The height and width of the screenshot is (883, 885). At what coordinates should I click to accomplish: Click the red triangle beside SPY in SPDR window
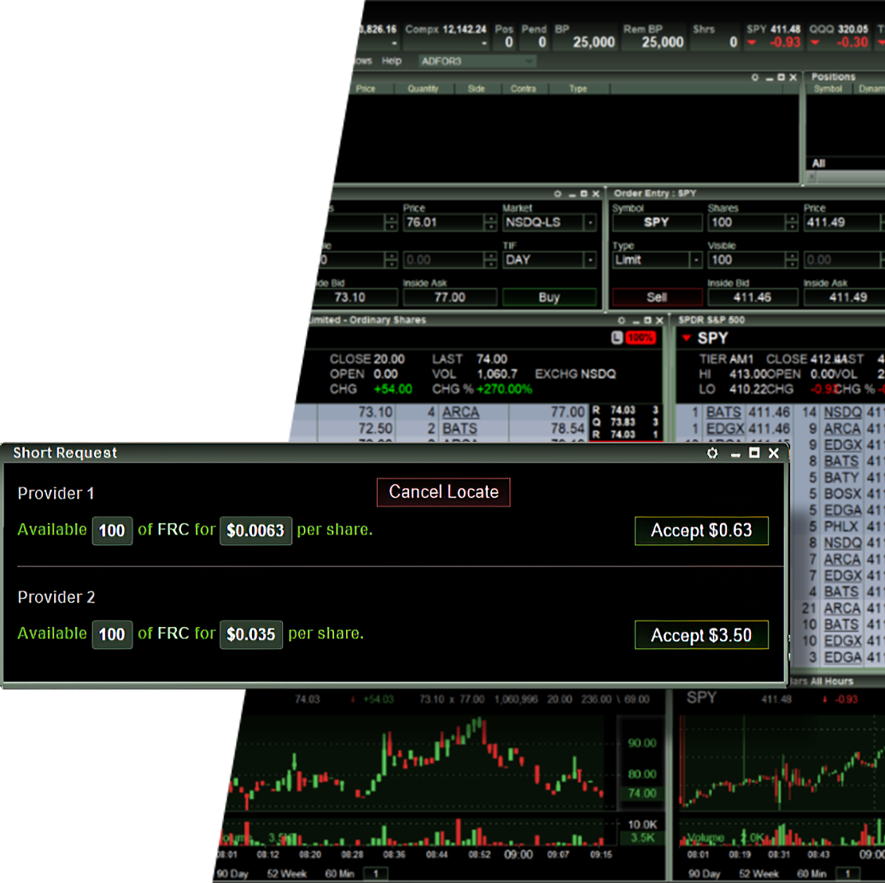coord(686,337)
